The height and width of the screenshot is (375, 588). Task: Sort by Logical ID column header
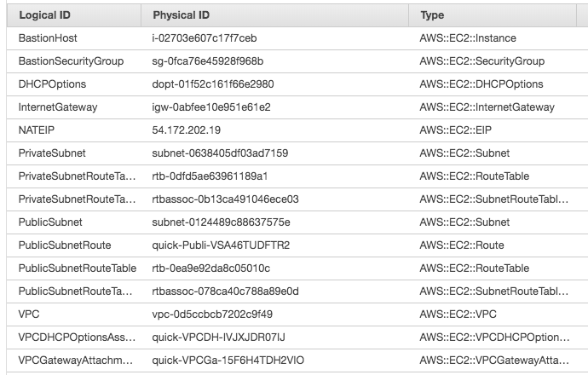(x=74, y=15)
